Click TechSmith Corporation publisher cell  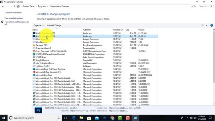point(93,45)
